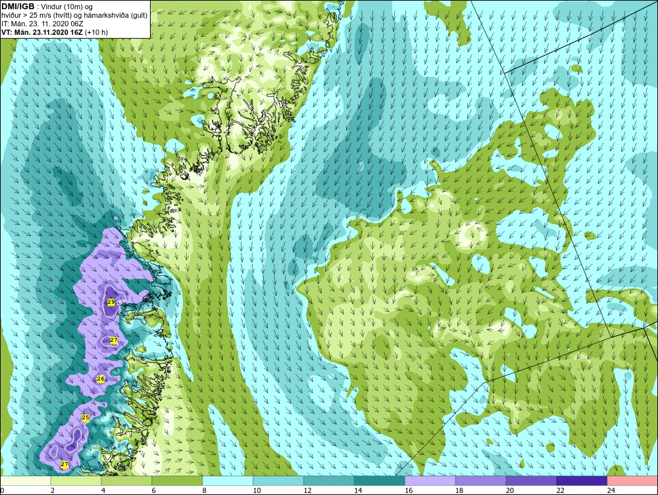The height and width of the screenshot is (495, 658).
Task: Click the legend scale number 22
Action: pyautogui.click(x=561, y=490)
